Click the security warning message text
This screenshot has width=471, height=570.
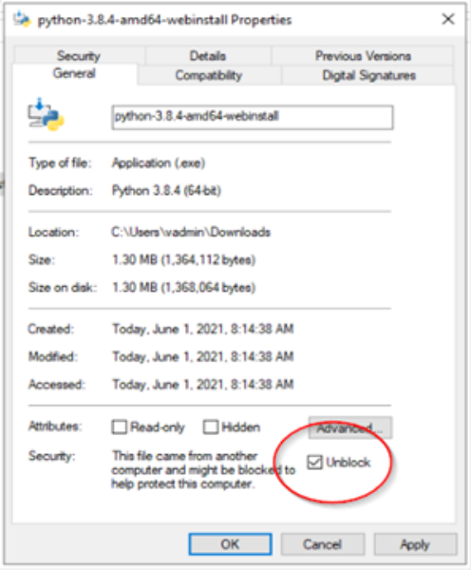[x=203, y=469]
